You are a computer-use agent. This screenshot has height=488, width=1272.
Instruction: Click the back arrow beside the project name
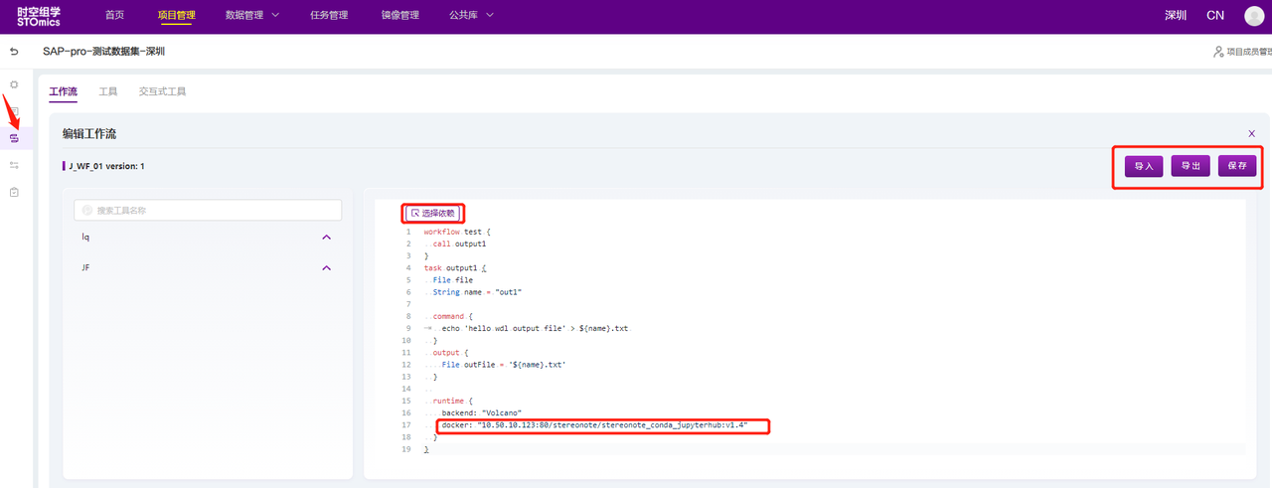click(x=14, y=51)
